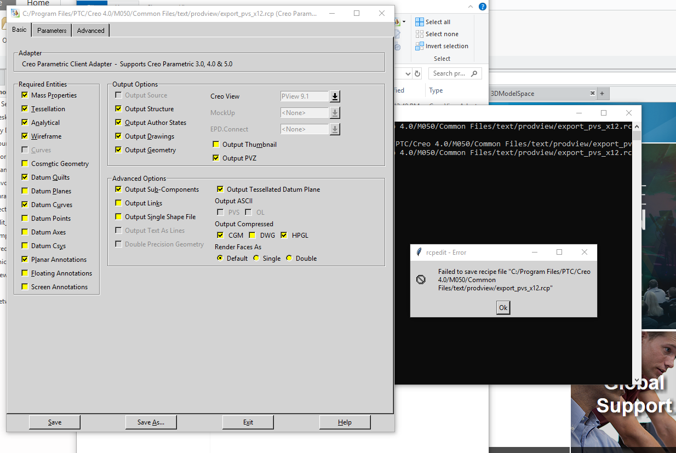The height and width of the screenshot is (453, 676).
Task: Click the Invert selection icon
Action: 420,46
